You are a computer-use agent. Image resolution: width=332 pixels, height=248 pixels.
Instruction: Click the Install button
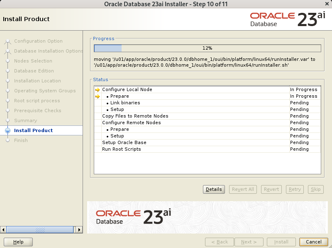[281, 242]
